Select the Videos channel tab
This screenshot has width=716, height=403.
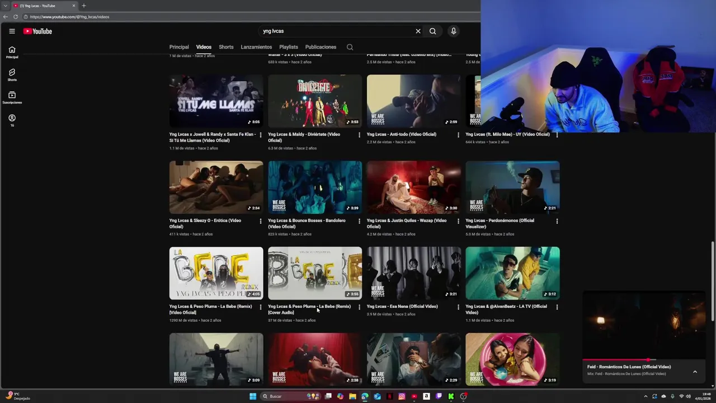coord(204,47)
